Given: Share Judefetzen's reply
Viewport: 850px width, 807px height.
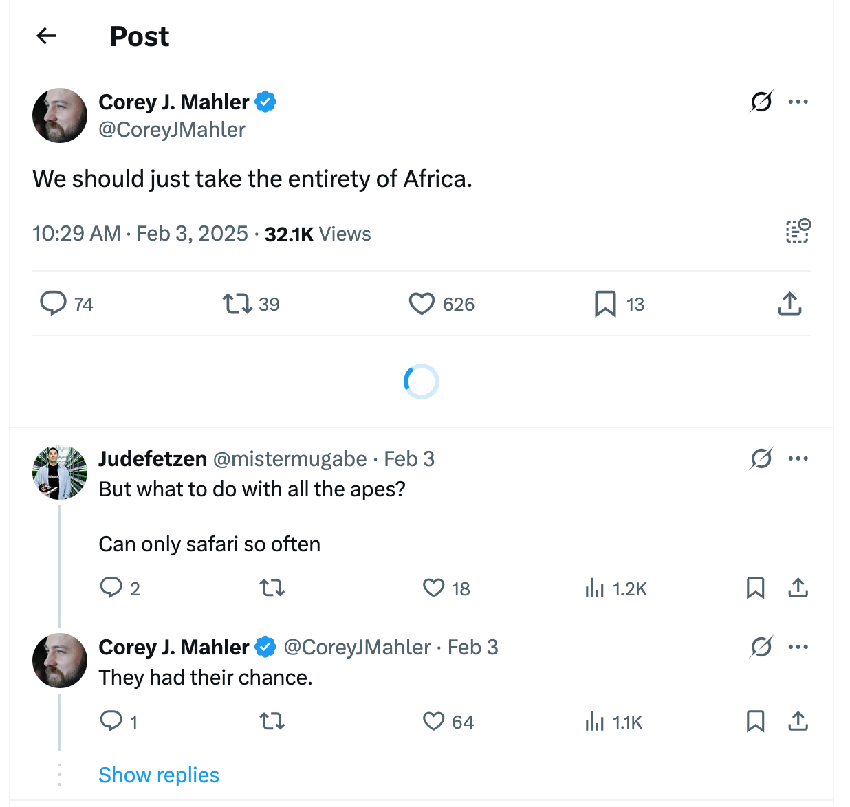Looking at the screenshot, I should point(798,588).
